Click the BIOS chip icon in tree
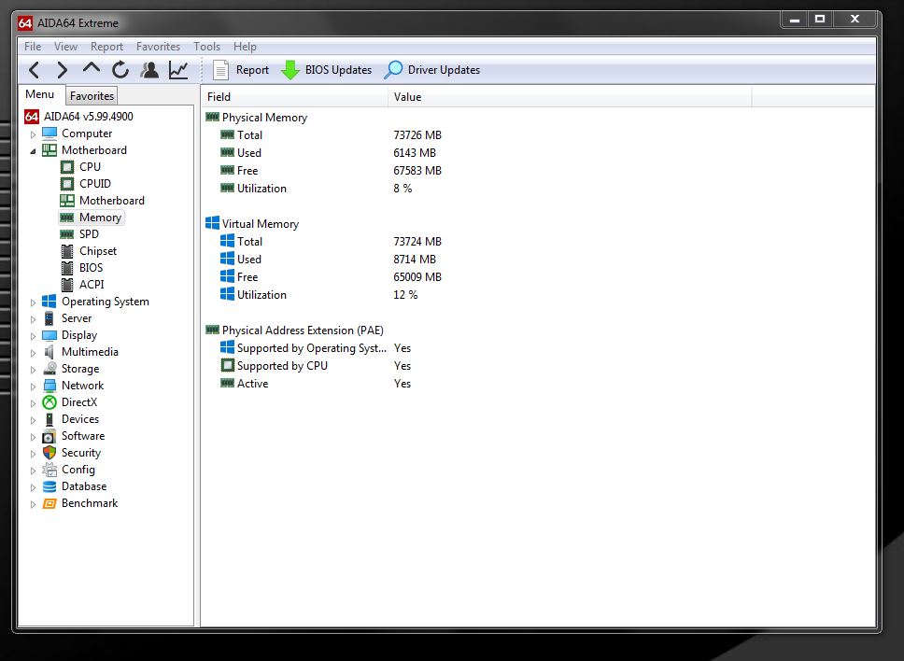 click(67, 268)
